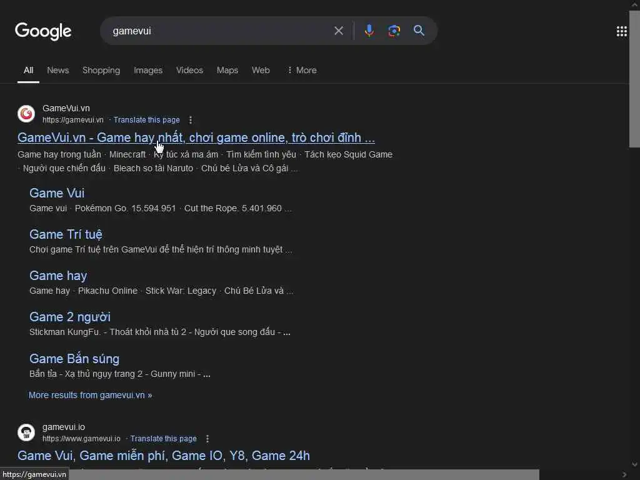640x480 pixels.
Task: Select the All results tab
Action: pos(28,70)
